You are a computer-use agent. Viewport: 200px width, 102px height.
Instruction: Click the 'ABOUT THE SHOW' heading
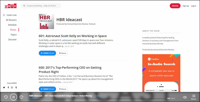[151, 31]
